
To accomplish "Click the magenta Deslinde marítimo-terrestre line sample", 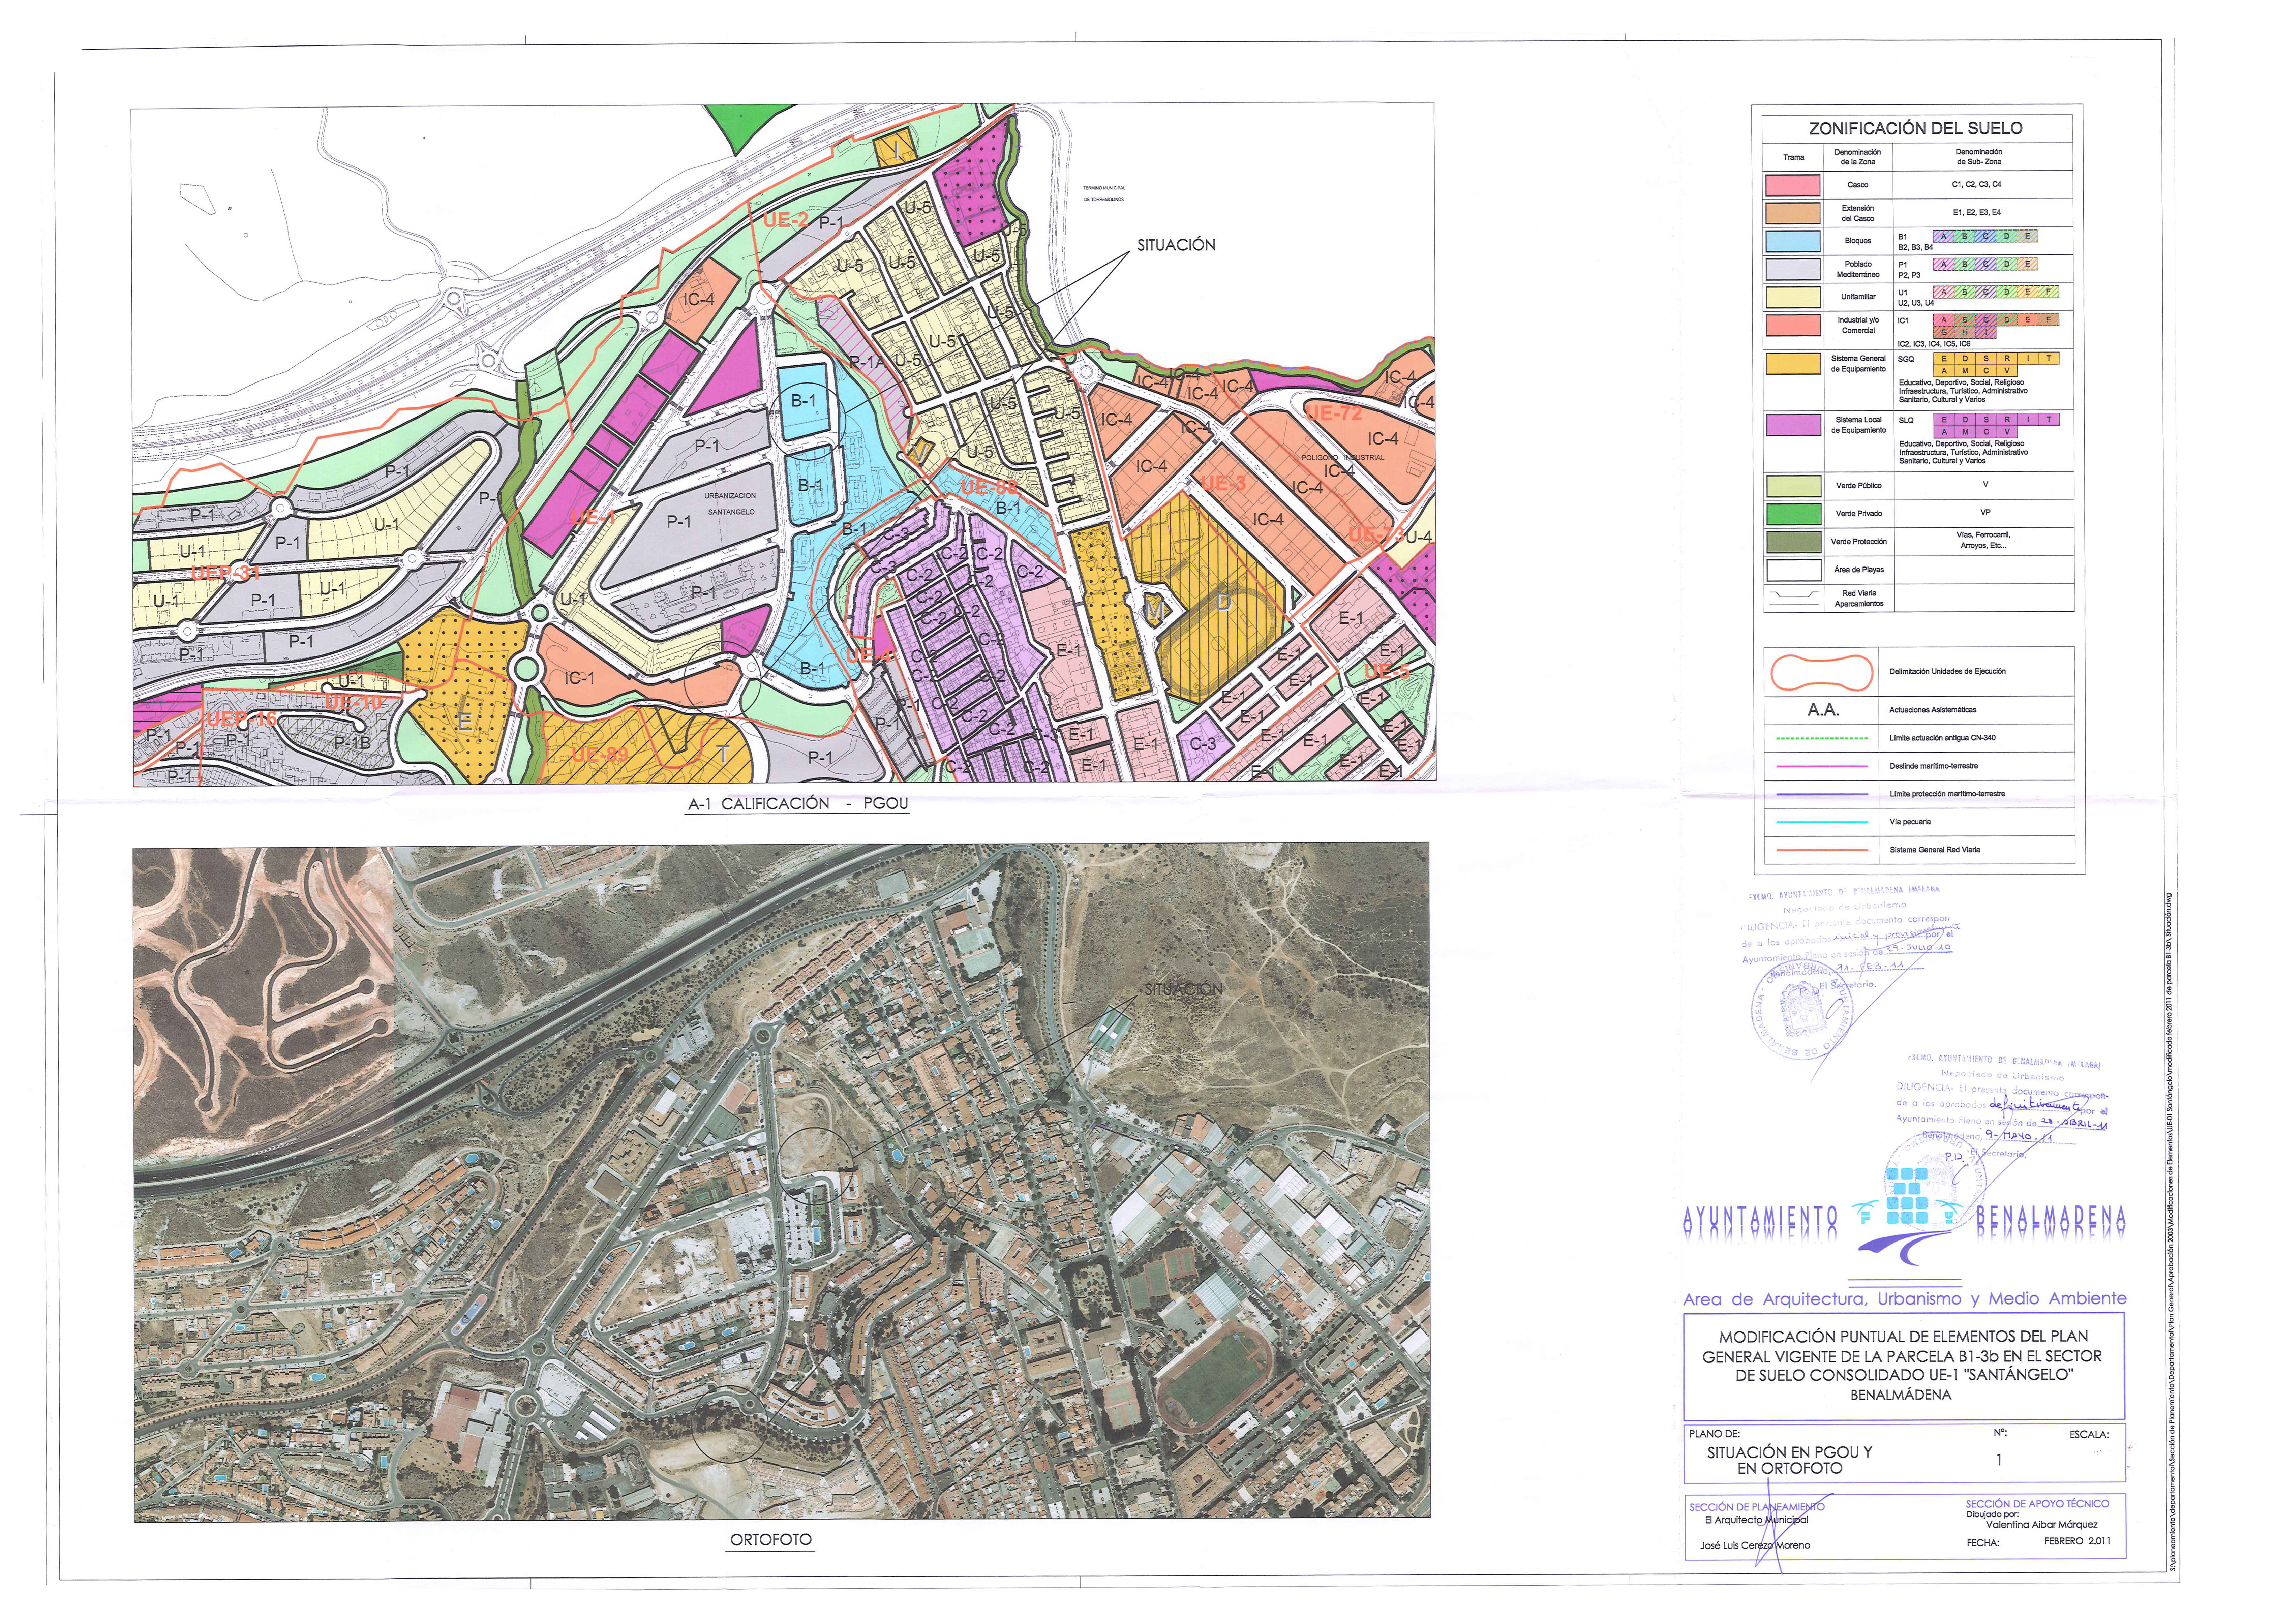I will pyautogui.click(x=1822, y=766).
